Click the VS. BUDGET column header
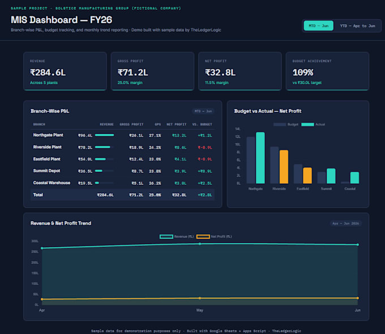Screen dimensions: 385x334 (202, 124)
